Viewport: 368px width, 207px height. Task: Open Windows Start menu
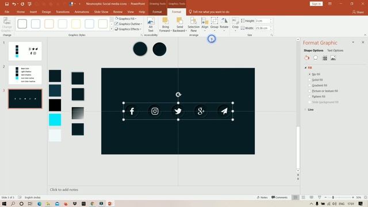pyautogui.click(x=4, y=204)
